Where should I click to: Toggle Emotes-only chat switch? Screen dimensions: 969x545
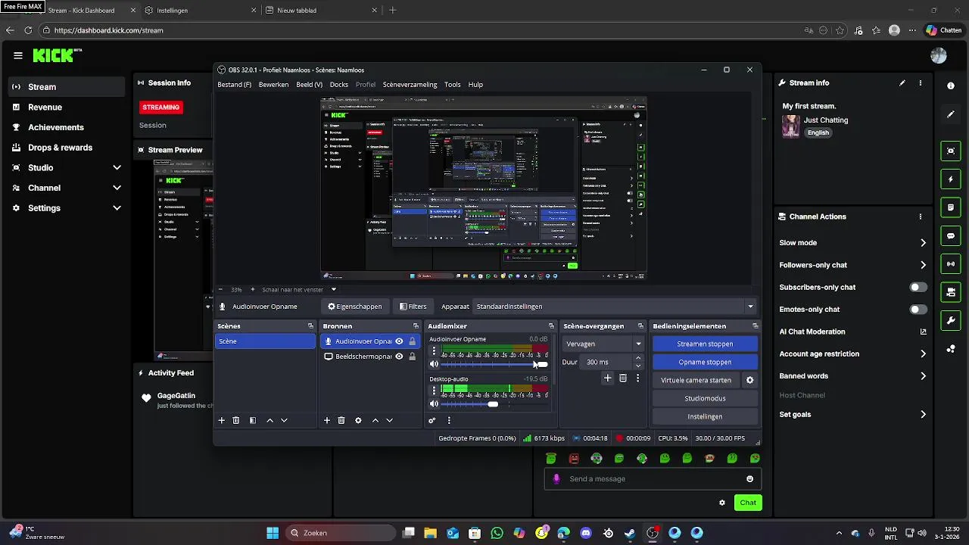pyautogui.click(x=918, y=310)
